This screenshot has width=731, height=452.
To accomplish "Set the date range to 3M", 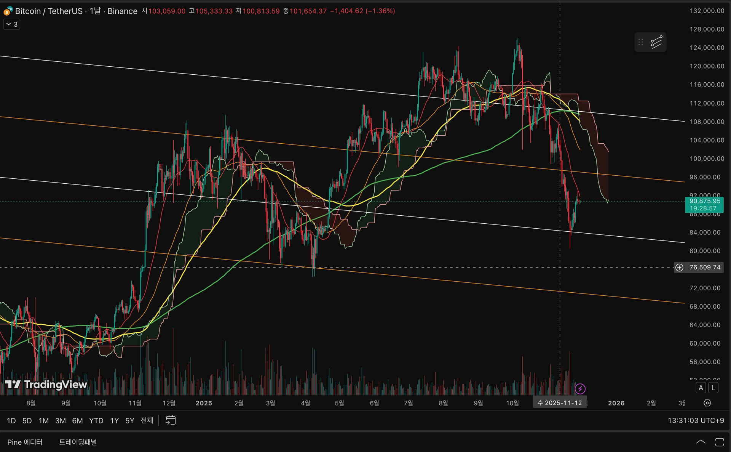I will [60, 421].
